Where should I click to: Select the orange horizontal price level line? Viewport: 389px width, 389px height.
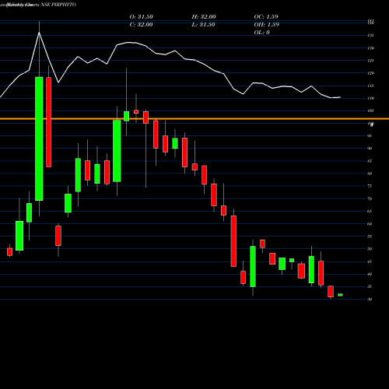194,119
